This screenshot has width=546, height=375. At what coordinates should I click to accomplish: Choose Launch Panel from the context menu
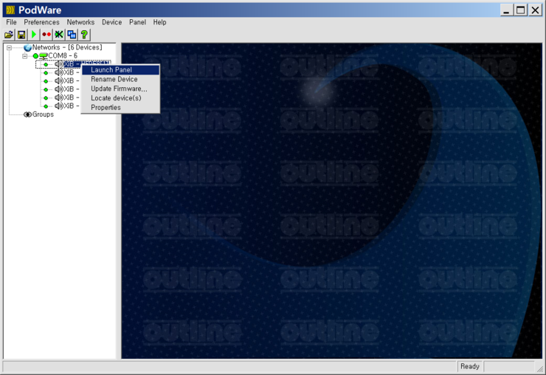[120, 69]
